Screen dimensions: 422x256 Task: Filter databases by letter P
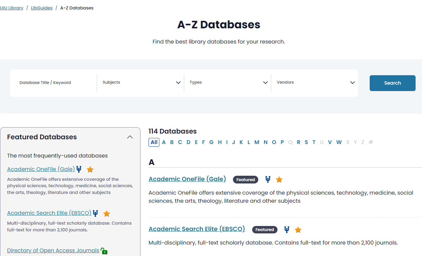pyautogui.click(x=282, y=142)
